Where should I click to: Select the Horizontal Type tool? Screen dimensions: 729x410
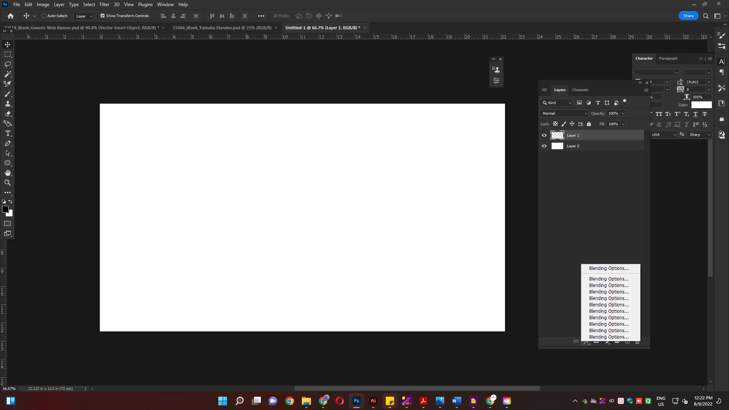[8, 134]
